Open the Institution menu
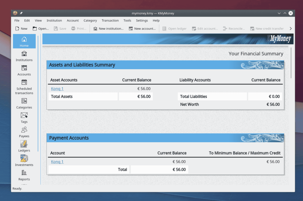 pos(54,20)
